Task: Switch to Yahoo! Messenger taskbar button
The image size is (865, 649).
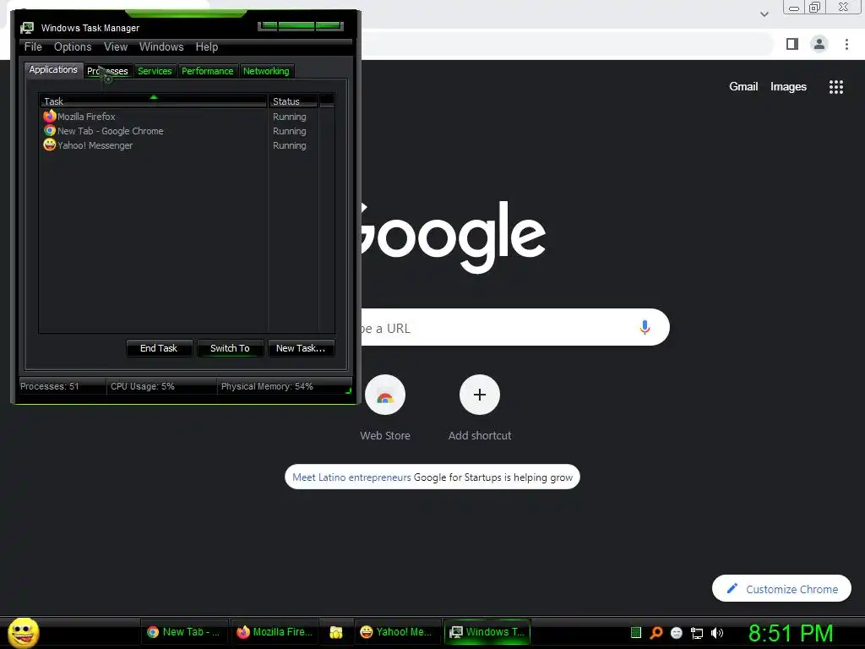Action: (x=396, y=632)
